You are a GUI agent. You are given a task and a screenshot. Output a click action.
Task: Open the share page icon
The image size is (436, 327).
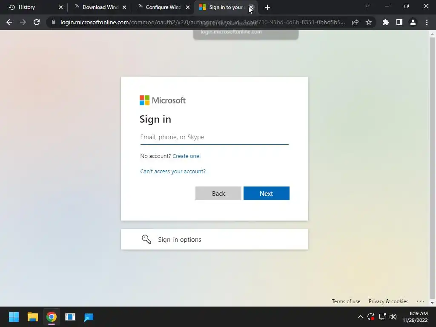pos(355,22)
